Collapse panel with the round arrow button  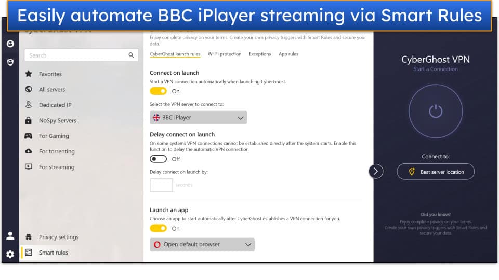(376, 172)
